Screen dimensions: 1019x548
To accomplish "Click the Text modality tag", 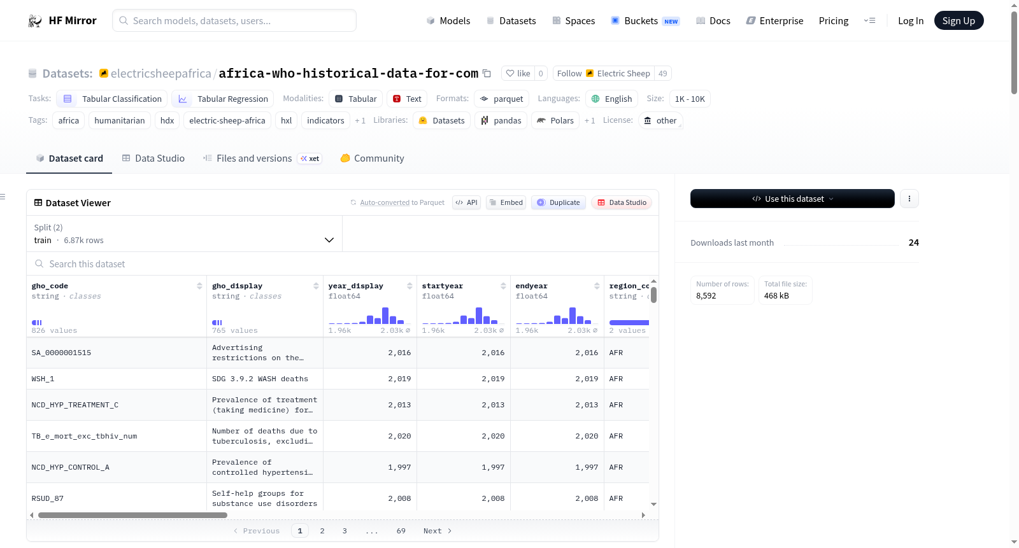I will pos(407,99).
